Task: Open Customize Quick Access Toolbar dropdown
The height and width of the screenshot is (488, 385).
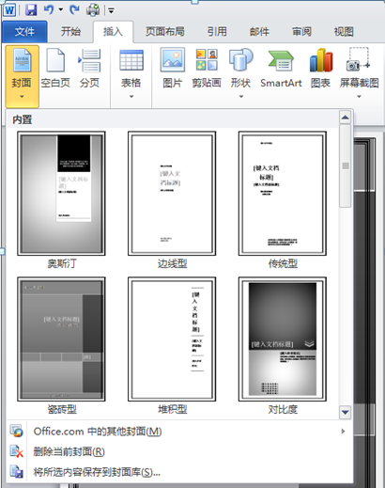Action: pos(111,10)
